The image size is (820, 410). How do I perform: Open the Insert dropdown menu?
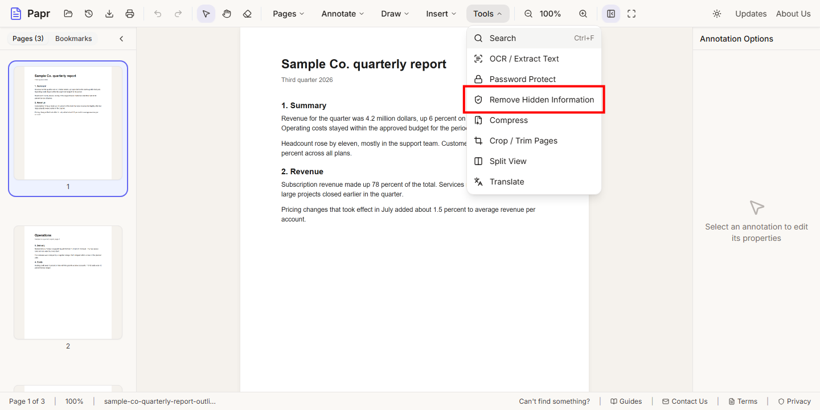(441, 14)
